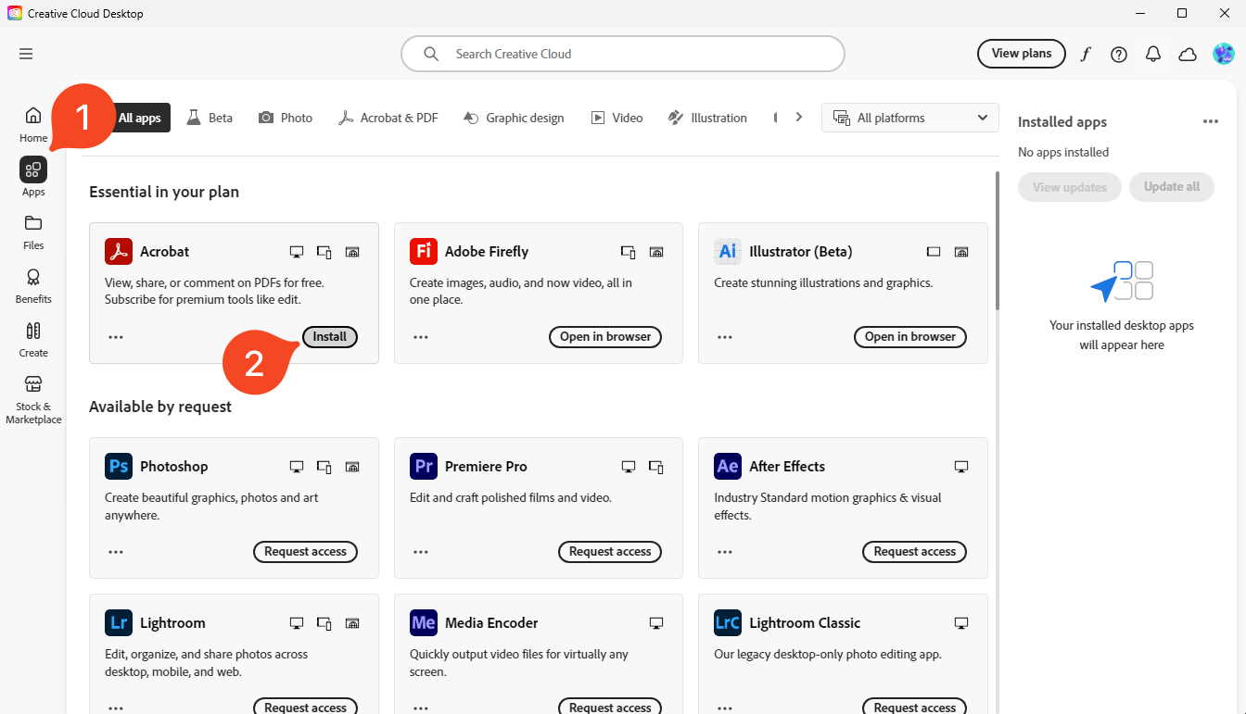The width and height of the screenshot is (1246, 714).
Task: Click the desktop platform icon on Acrobat card
Action: [297, 252]
